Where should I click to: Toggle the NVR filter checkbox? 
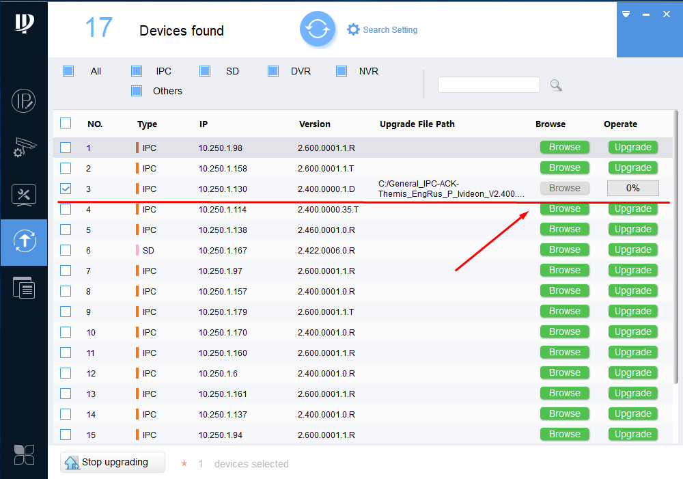[341, 71]
